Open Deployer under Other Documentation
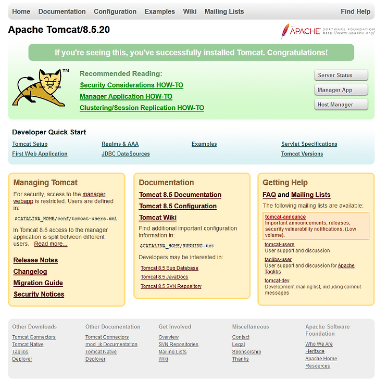Screen dimensions: 375x381 pyautogui.click(x=95, y=359)
